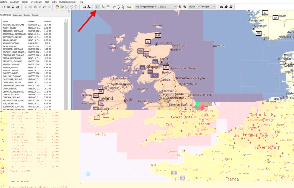The height and width of the screenshot is (188, 294).
Task: Open the City Navigator Europe product dropdown
Action: [x=156, y=7]
